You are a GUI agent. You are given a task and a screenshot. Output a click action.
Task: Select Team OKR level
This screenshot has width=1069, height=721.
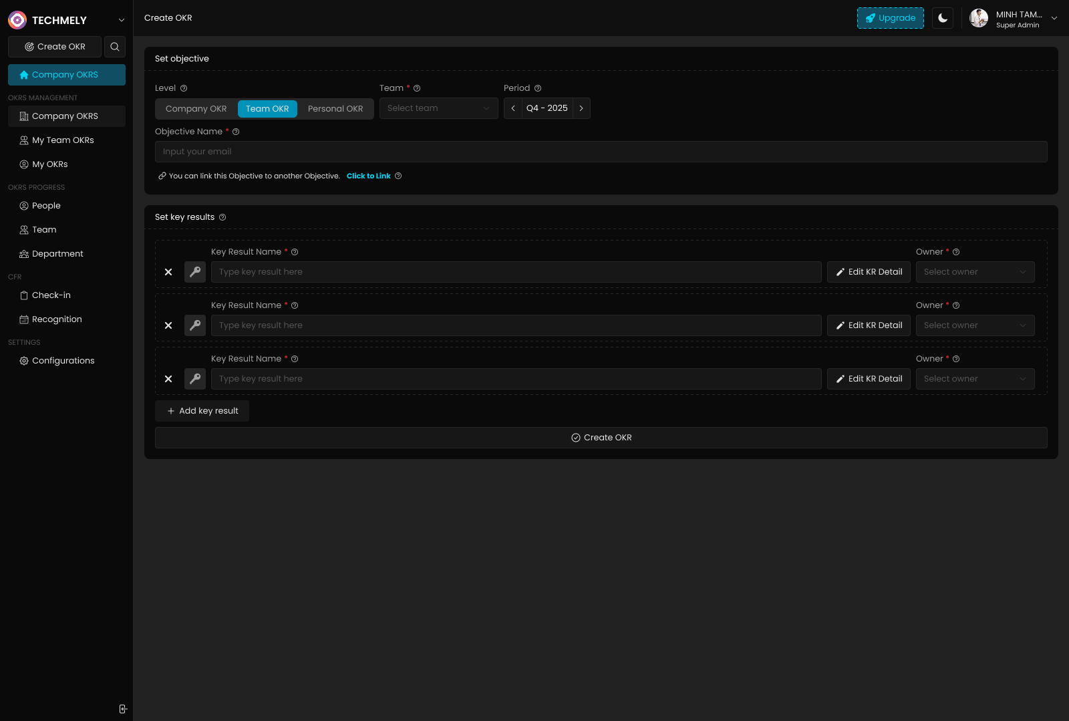pos(267,109)
